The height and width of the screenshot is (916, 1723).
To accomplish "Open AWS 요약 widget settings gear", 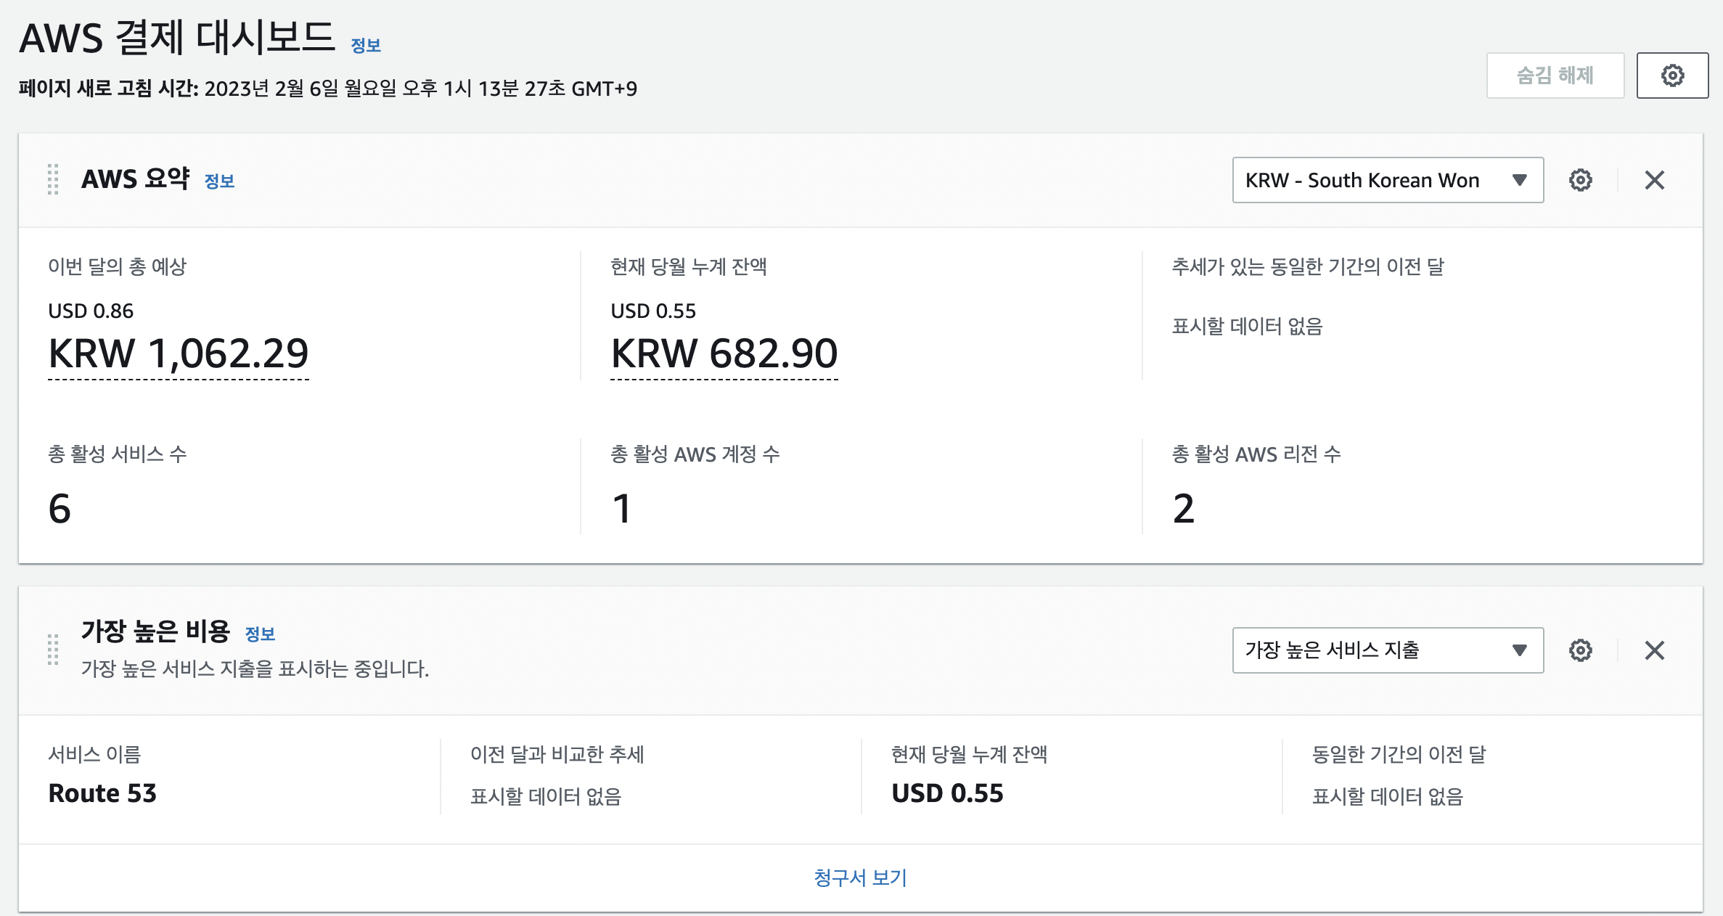I will coord(1580,180).
